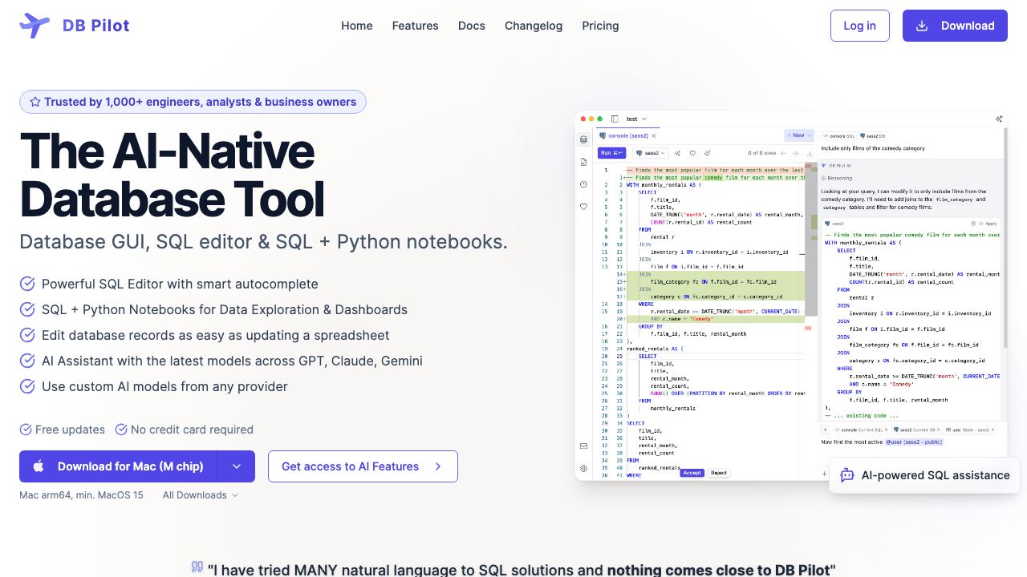Click Get access to AI Features
The image size is (1027, 577).
(363, 466)
